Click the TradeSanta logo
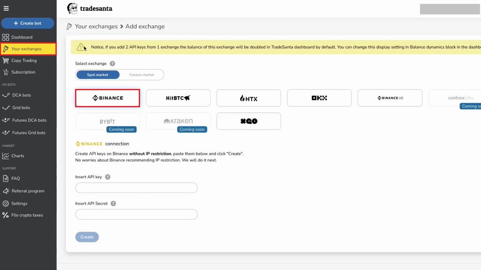This screenshot has width=481, height=270. 90,8
